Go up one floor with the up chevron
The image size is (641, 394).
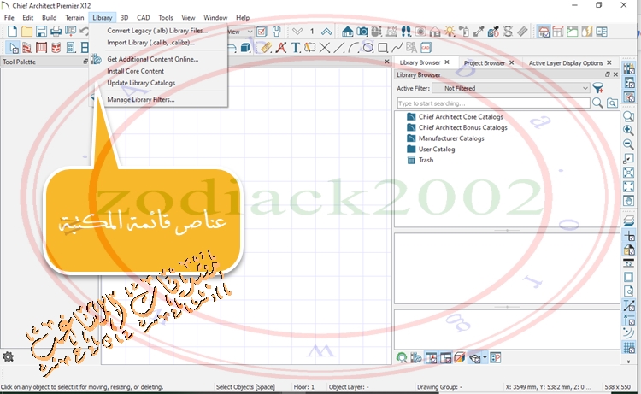pos(326,31)
